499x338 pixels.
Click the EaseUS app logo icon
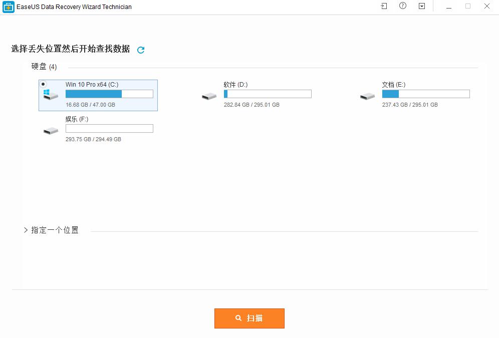pyautogui.click(x=9, y=7)
